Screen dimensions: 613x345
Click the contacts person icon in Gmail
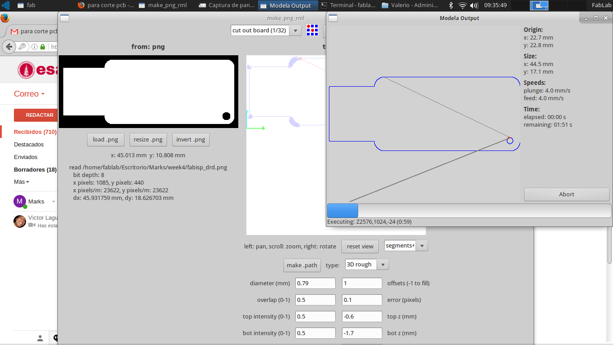point(40,338)
